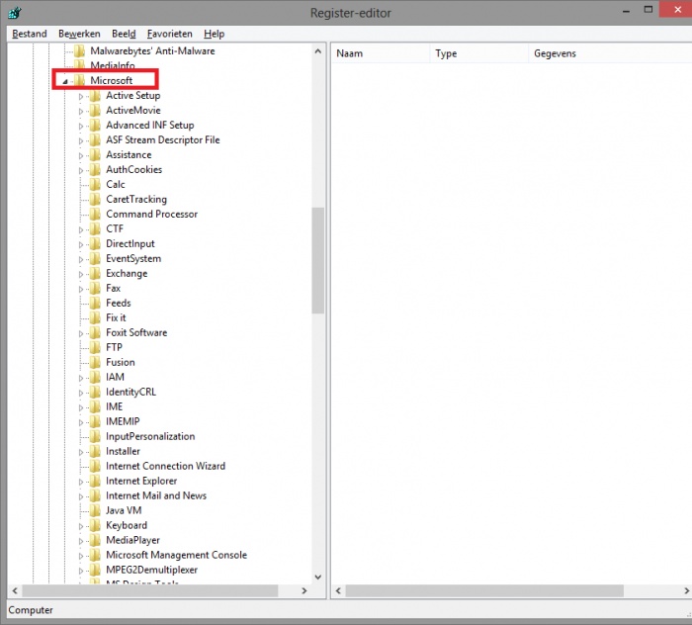The height and width of the screenshot is (625, 692).
Task: Click the Calc folder icon
Action: [95, 185]
